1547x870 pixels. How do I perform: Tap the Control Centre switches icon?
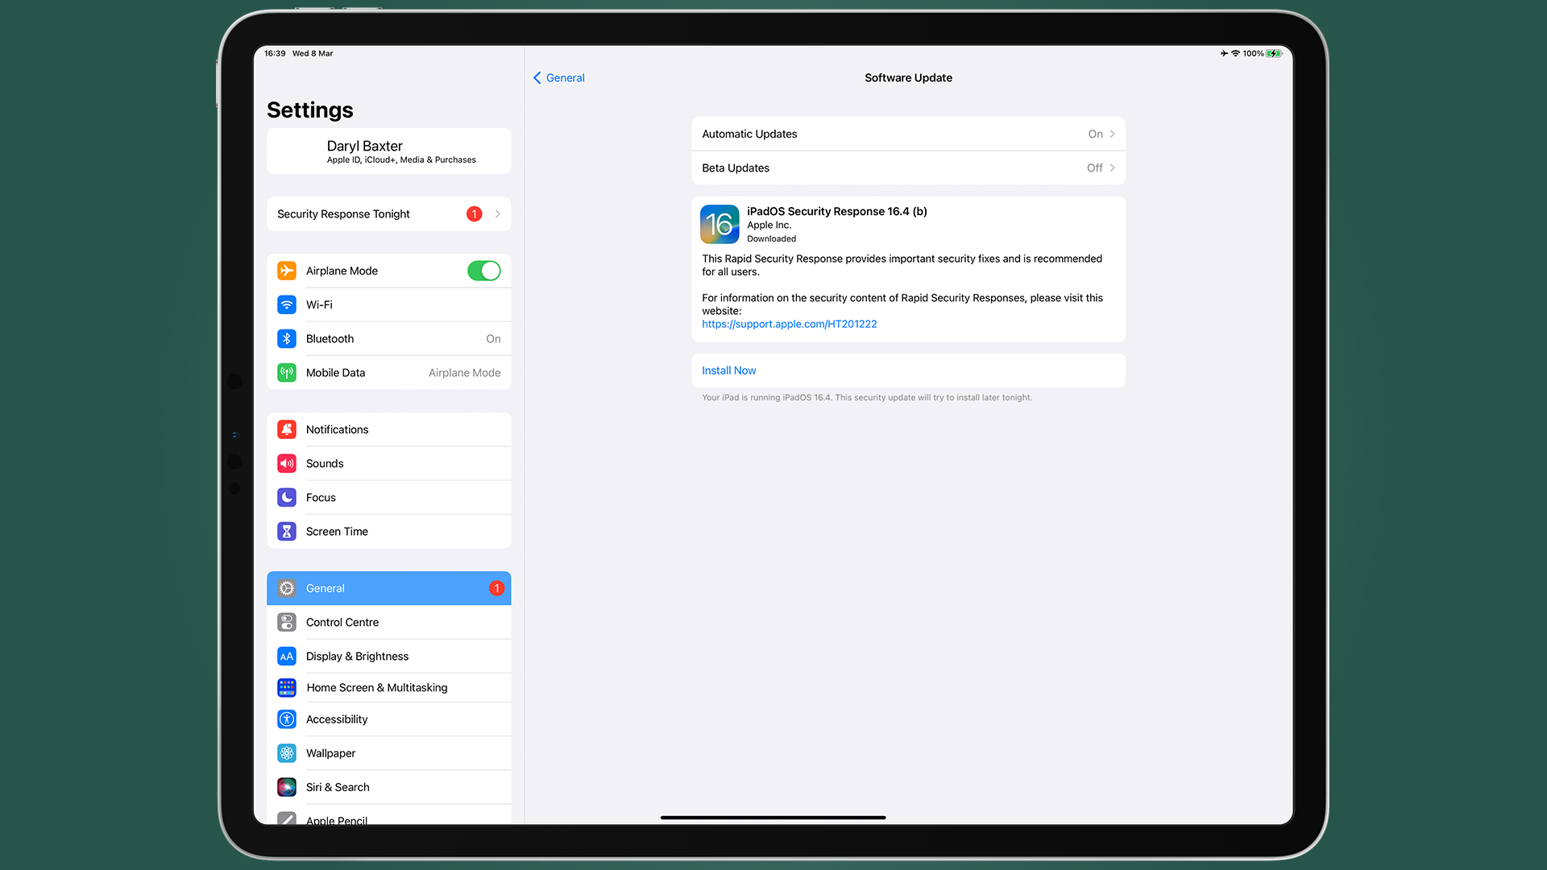click(x=287, y=622)
